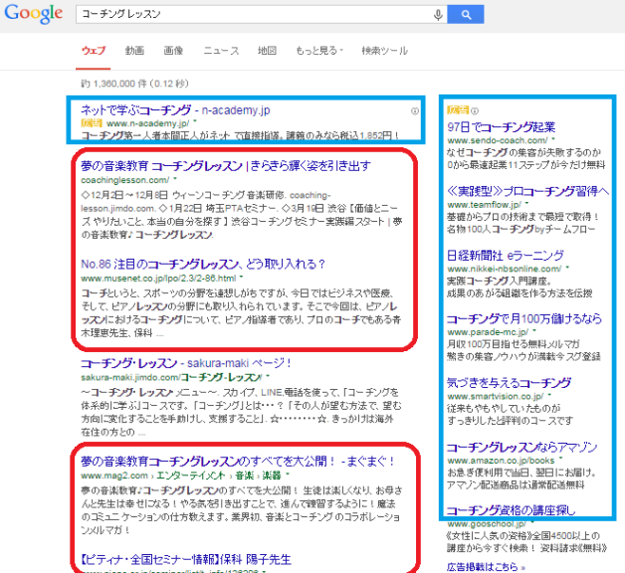Click the www.gooschool.jp/ URL text
This screenshot has width=625, height=573.
(487, 524)
